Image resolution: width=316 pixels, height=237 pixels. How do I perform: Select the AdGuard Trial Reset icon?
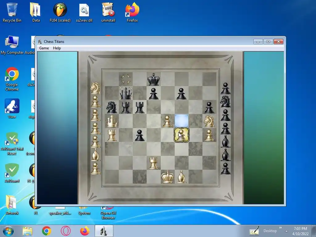[x=12, y=143]
